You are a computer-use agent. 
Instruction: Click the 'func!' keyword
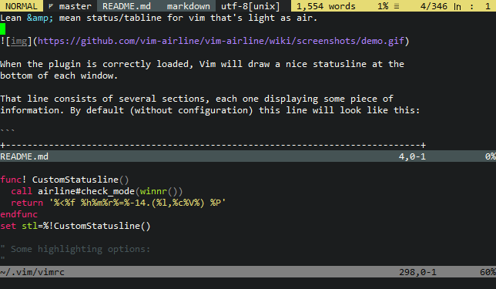click(13, 180)
